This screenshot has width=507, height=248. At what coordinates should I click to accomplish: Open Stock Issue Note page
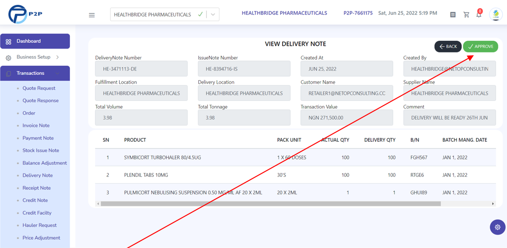click(41, 150)
